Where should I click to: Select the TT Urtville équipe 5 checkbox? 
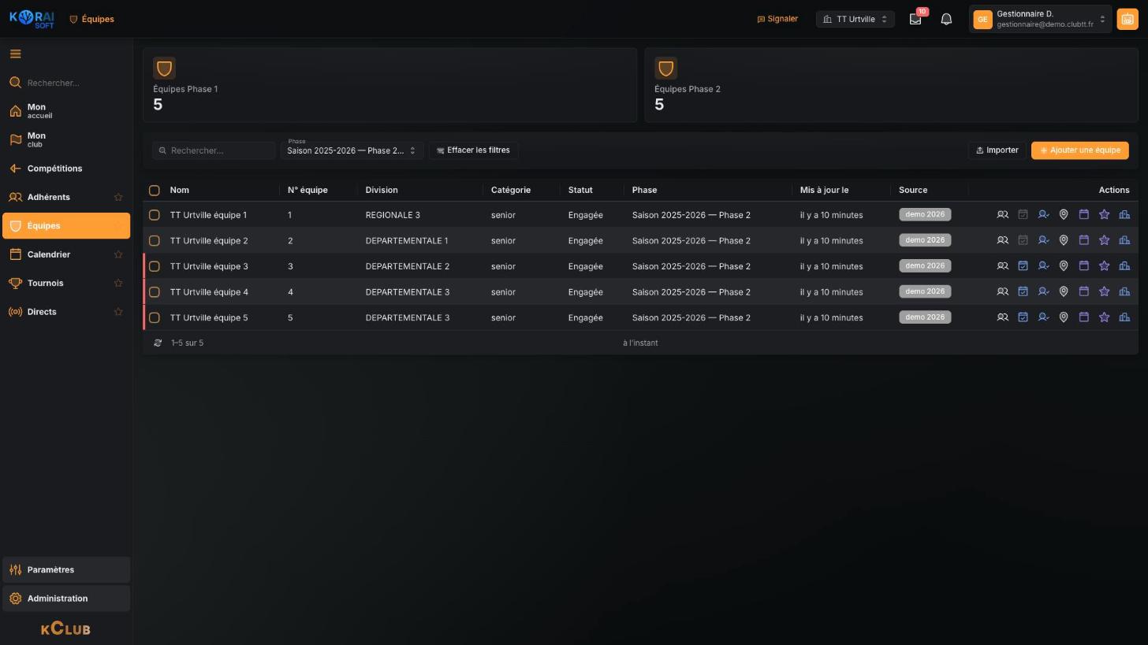(155, 318)
